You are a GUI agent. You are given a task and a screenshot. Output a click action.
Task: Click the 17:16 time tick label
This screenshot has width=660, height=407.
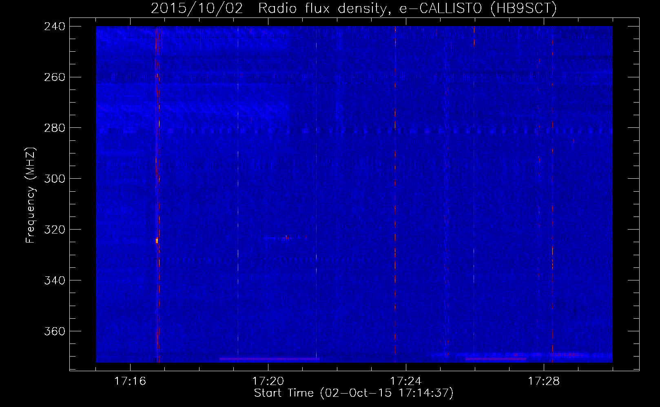click(x=130, y=381)
